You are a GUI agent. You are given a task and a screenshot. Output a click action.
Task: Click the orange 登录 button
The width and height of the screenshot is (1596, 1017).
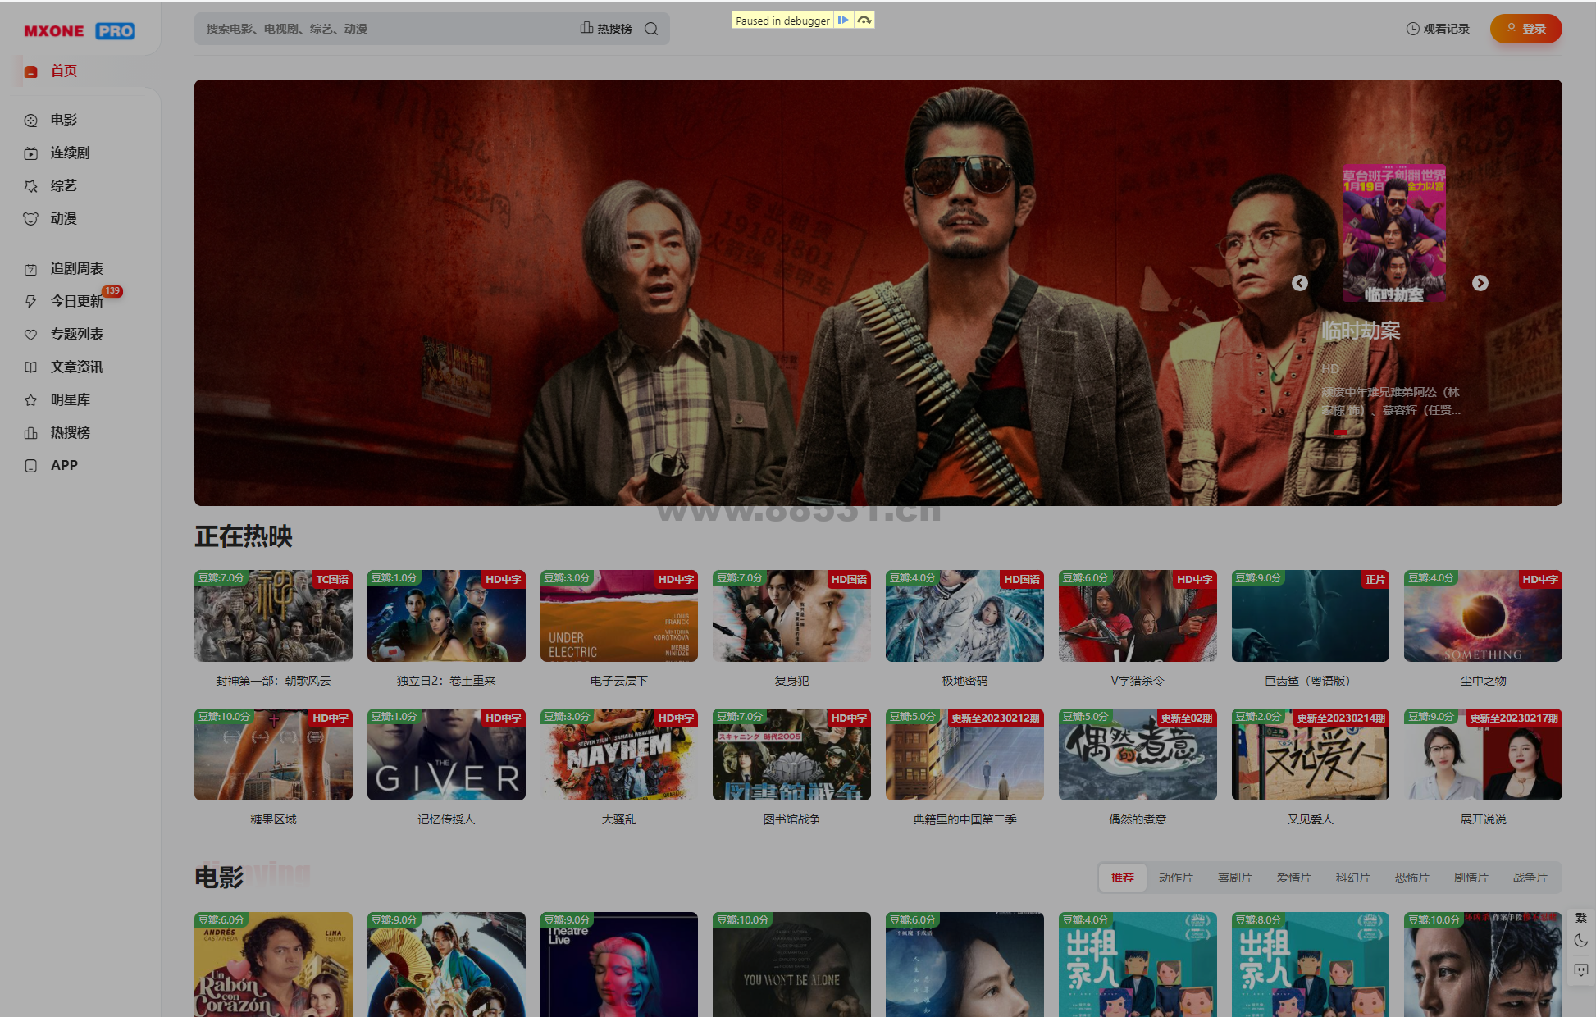tap(1525, 29)
